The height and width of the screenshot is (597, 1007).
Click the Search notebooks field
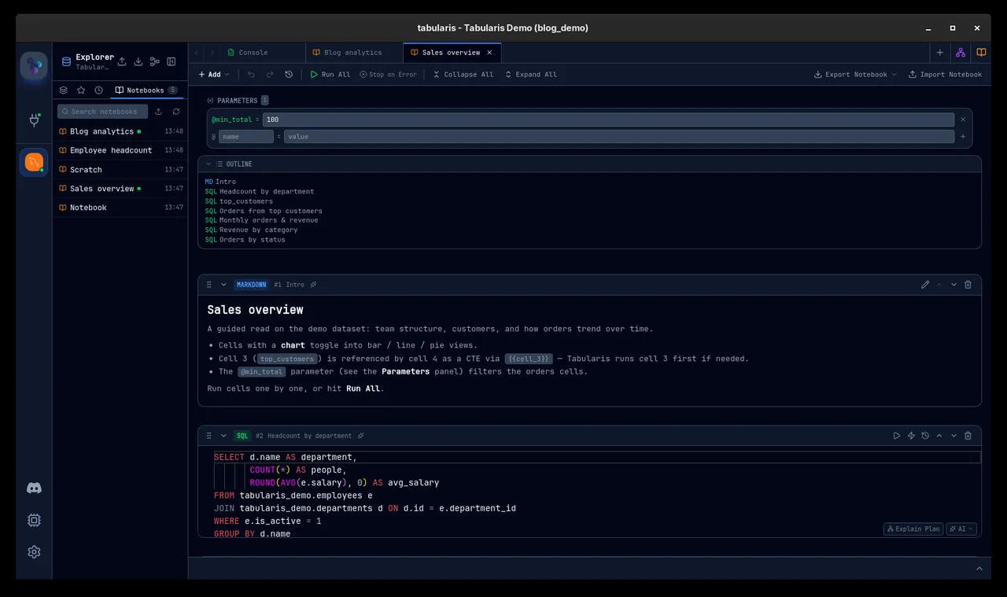[x=102, y=112]
